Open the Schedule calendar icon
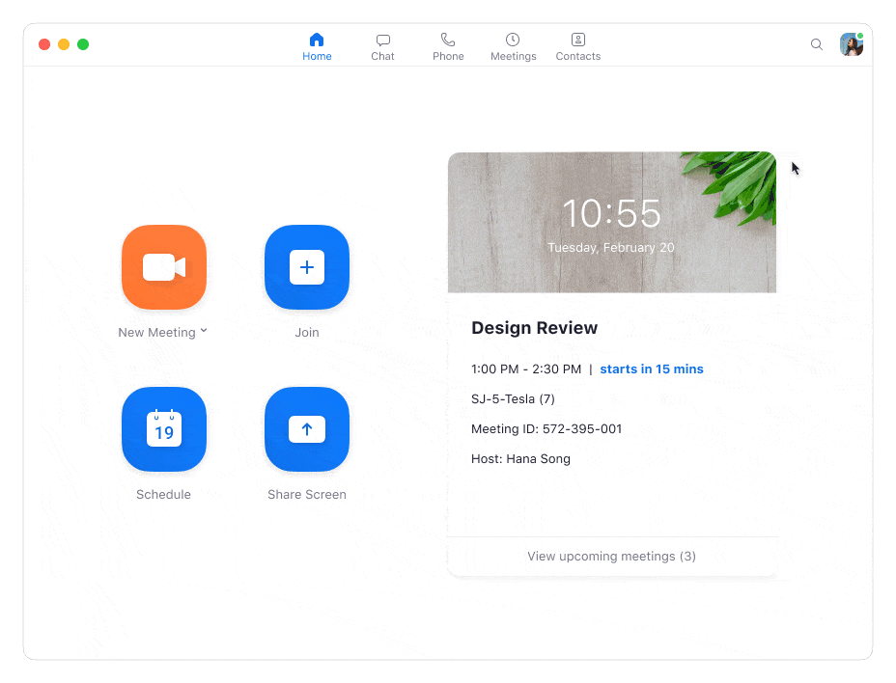 pos(163,429)
